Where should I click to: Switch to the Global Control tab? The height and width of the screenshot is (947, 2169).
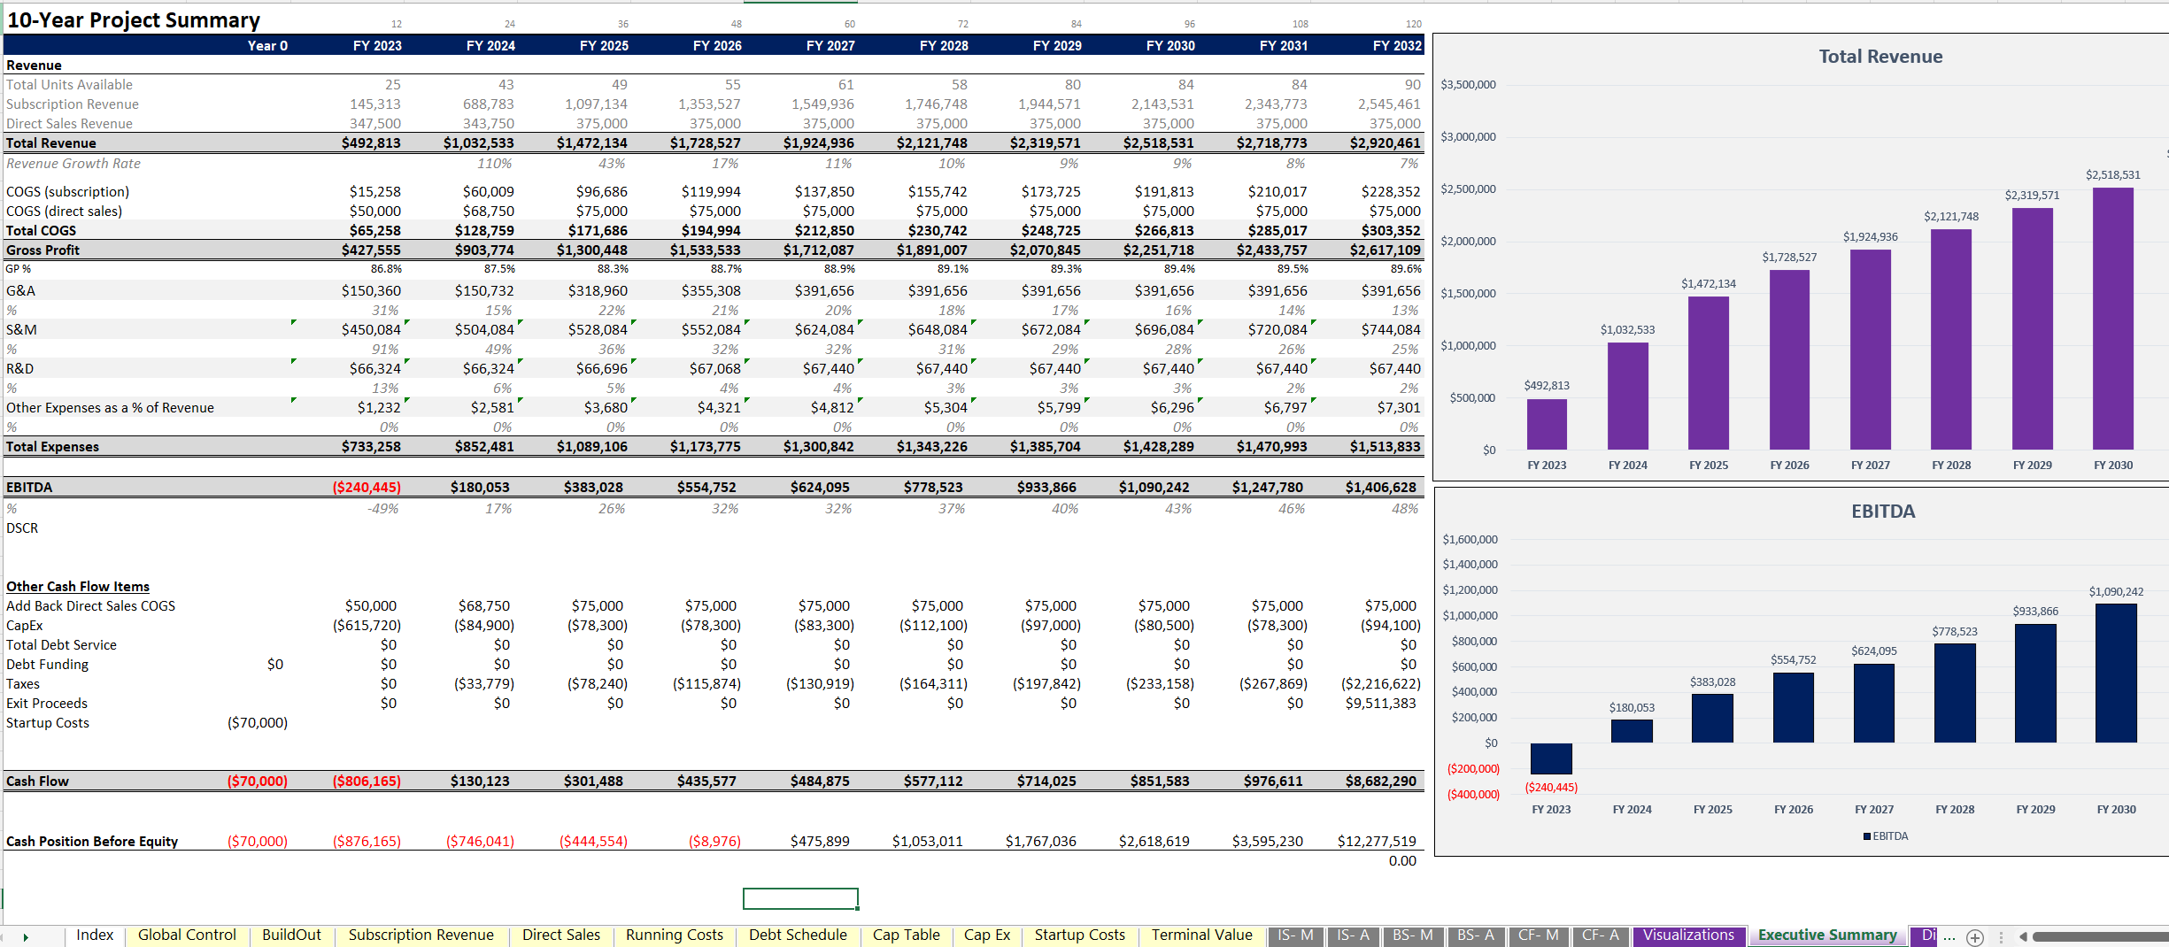coord(187,935)
